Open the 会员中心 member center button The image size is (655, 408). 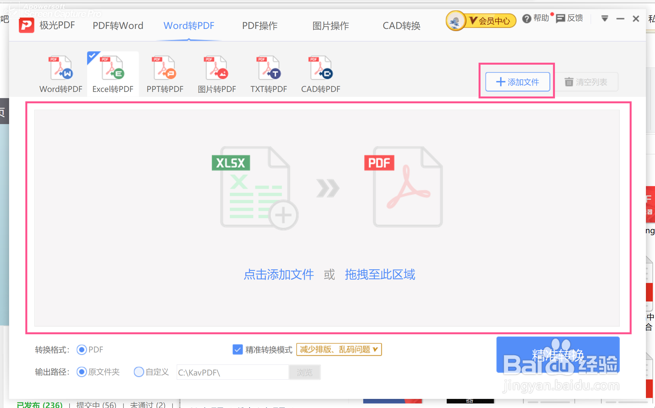490,21
